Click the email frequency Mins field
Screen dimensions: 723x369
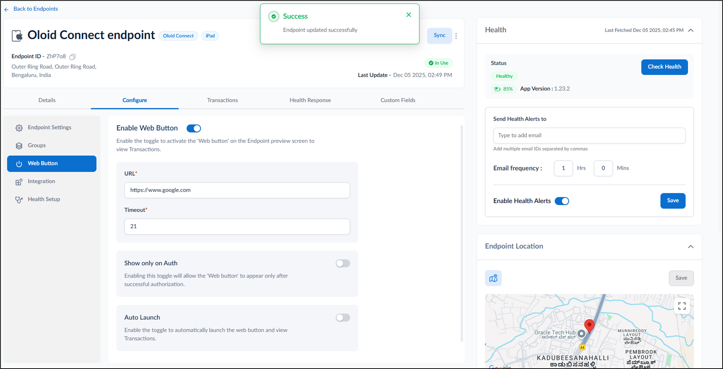[603, 168]
